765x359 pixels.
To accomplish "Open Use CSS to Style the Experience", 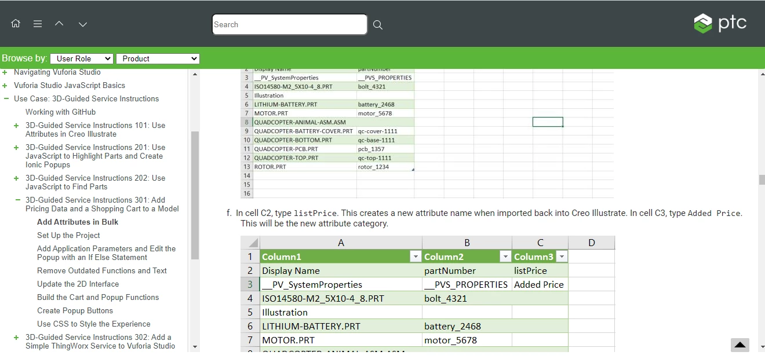I will point(94,324).
